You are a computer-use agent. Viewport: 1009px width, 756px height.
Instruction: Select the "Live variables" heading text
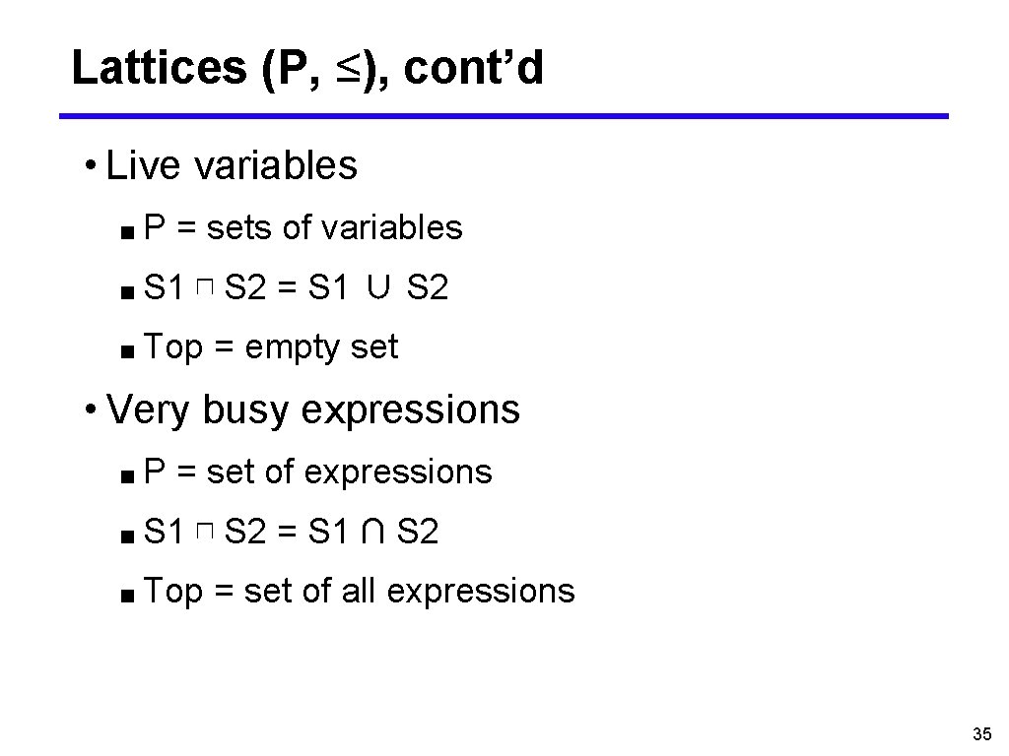coord(231,165)
